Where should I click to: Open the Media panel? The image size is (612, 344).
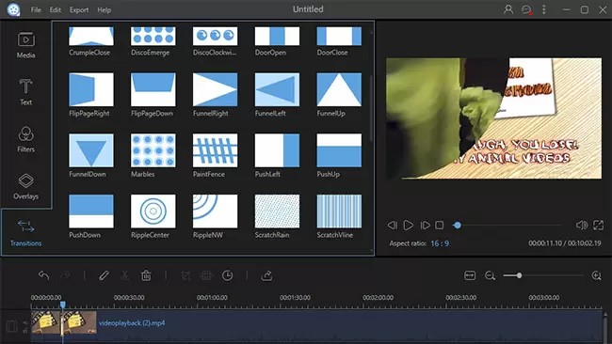click(x=25, y=45)
